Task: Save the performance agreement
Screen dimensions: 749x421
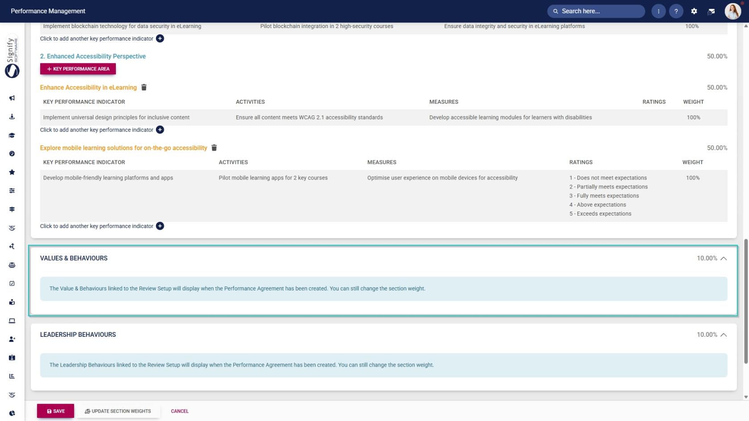Action: coord(56,411)
